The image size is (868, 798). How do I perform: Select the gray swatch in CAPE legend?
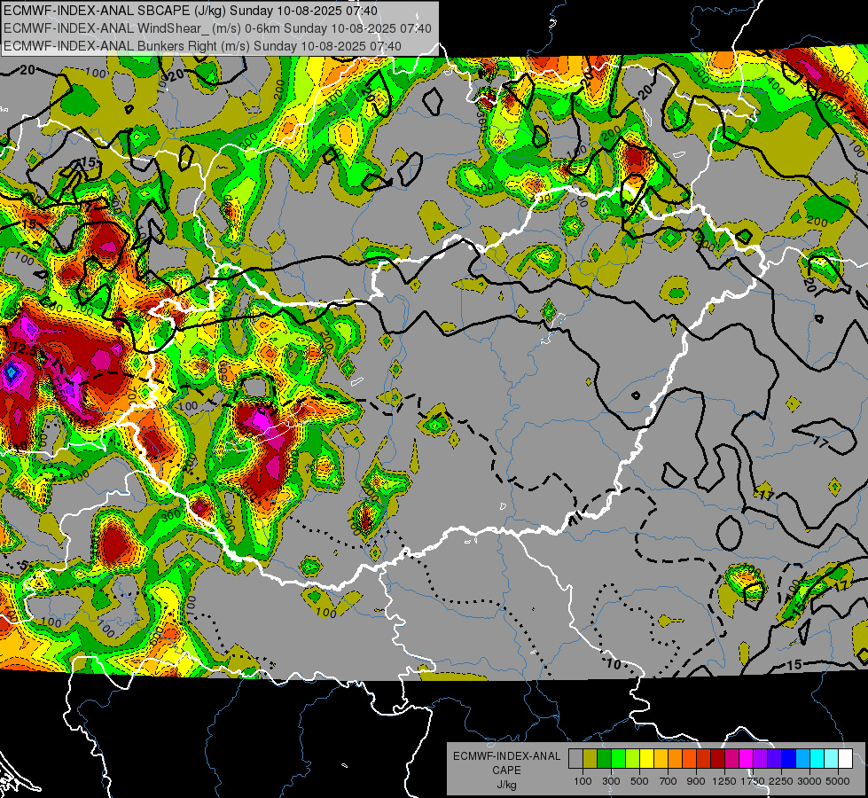(x=575, y=759)
